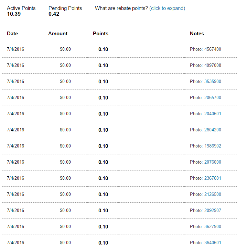Viewport: 237px width, 248px height.
Task: Click the Amount column header
Action: (58, 34)
